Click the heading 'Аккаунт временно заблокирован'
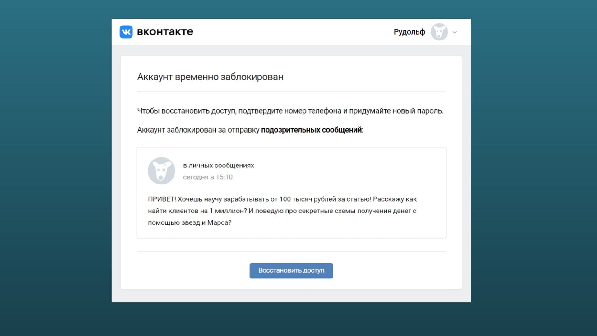The width and height of the screenshot is (597, 336). [x=210, y=77]
